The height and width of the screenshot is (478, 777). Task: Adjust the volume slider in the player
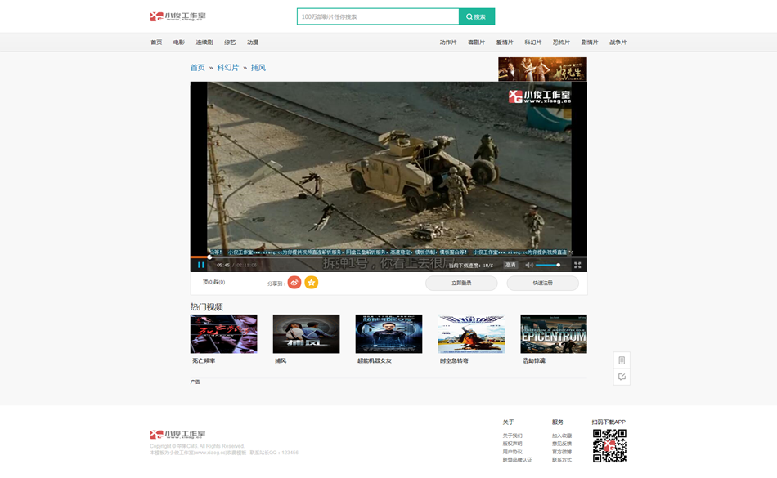click(x=549, y=266)
